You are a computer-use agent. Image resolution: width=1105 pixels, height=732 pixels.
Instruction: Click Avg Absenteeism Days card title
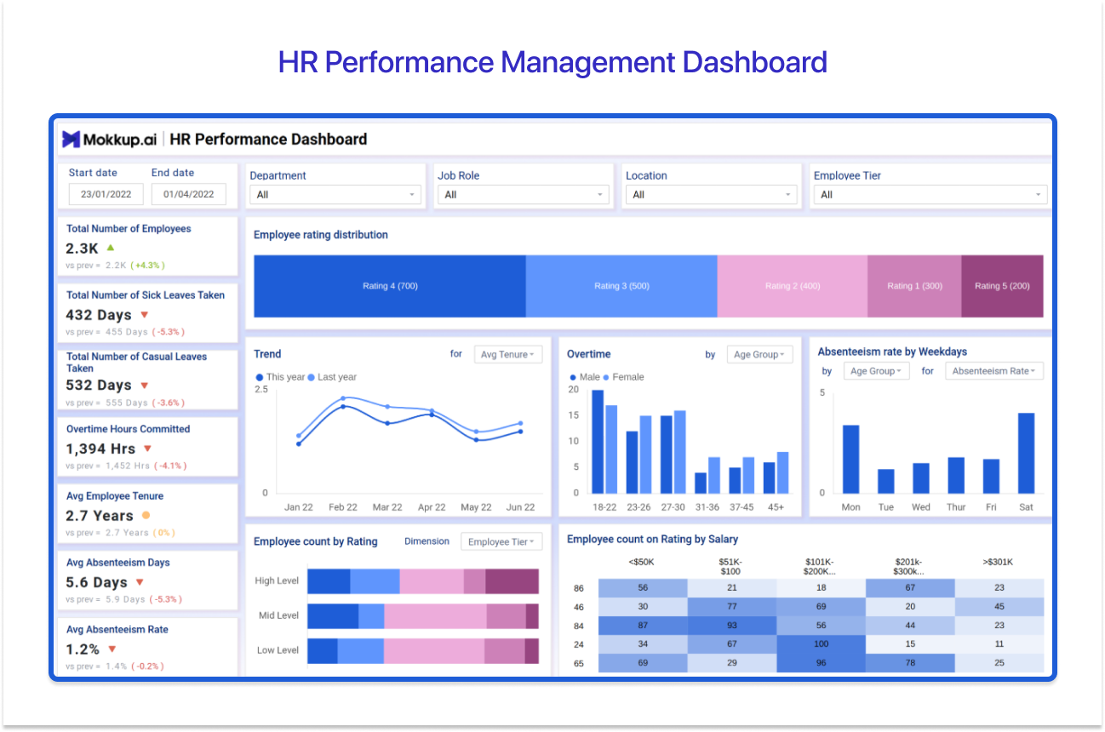pyautogui.click(x=117, y=563)
